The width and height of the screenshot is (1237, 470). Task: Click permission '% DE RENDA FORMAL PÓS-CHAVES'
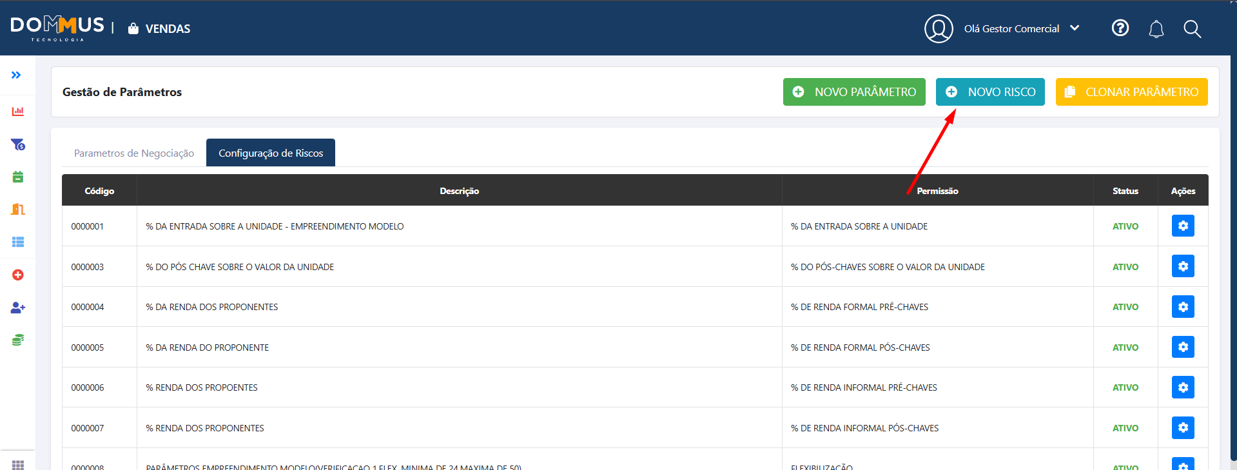click(861, 348)
